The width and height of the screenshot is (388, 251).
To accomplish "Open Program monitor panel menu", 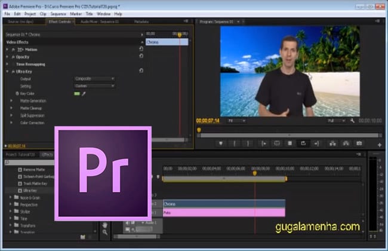I will pyautogui.click(x=377, y=22).
